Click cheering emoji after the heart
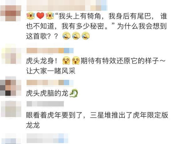173x144 pixels. click(x=50, y=16)
